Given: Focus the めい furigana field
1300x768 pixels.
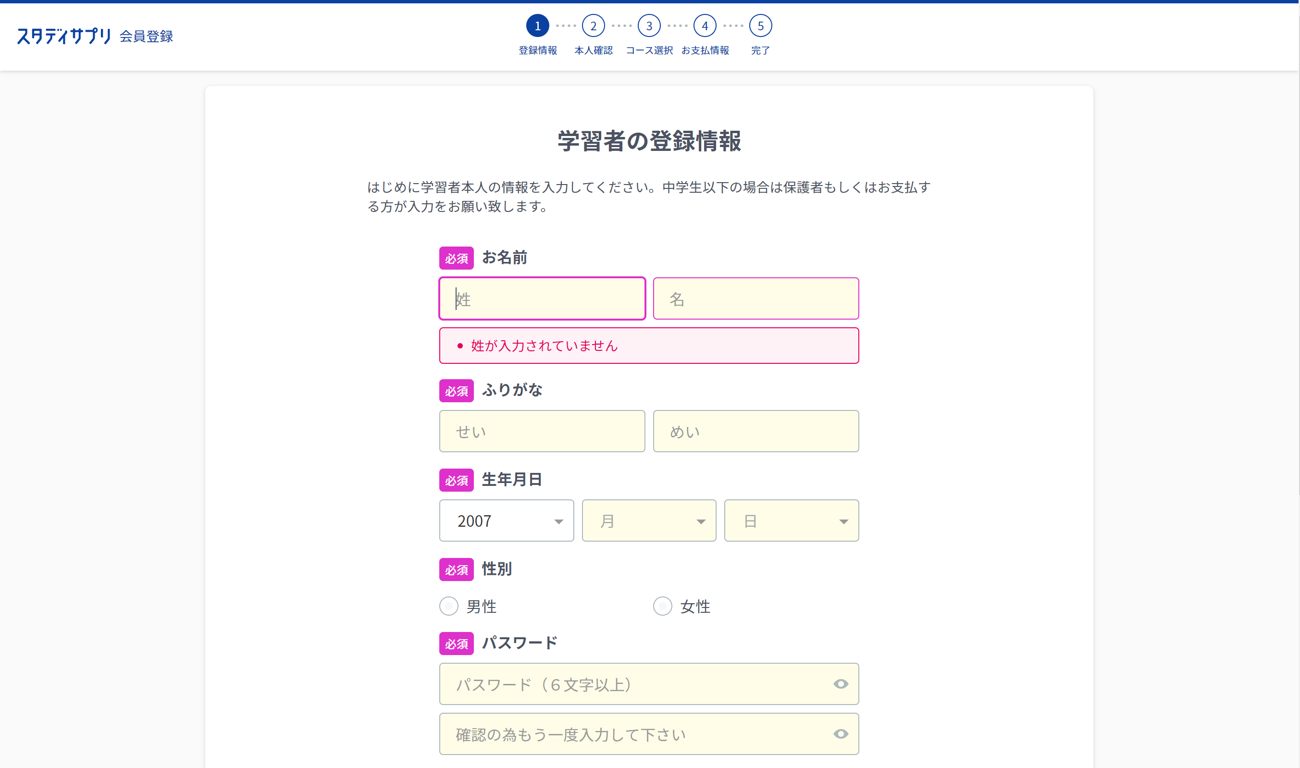Looking at the screenshot, I should coord(755,431).
